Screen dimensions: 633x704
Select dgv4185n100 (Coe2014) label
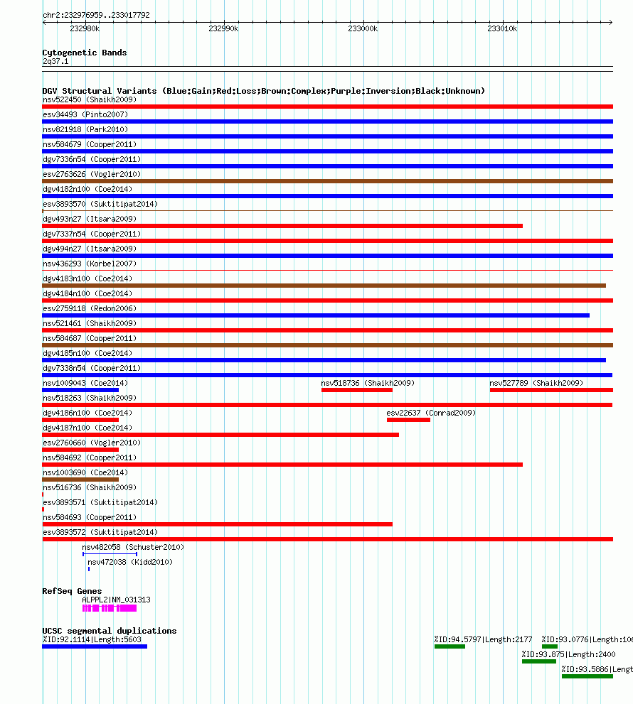(x=87, y=353)
